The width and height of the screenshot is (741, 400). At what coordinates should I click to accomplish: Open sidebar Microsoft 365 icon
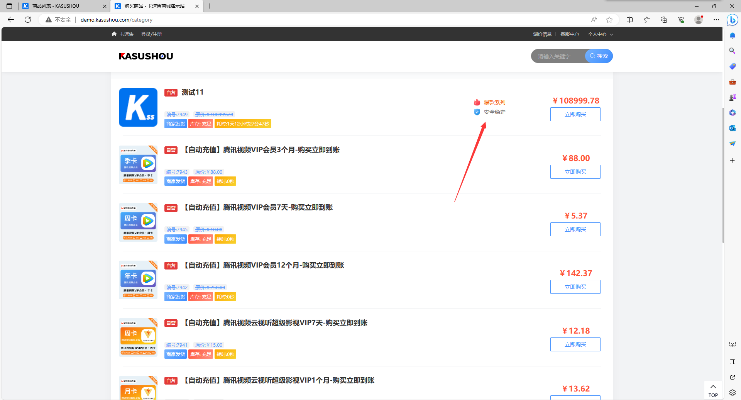tap(732, 113)
